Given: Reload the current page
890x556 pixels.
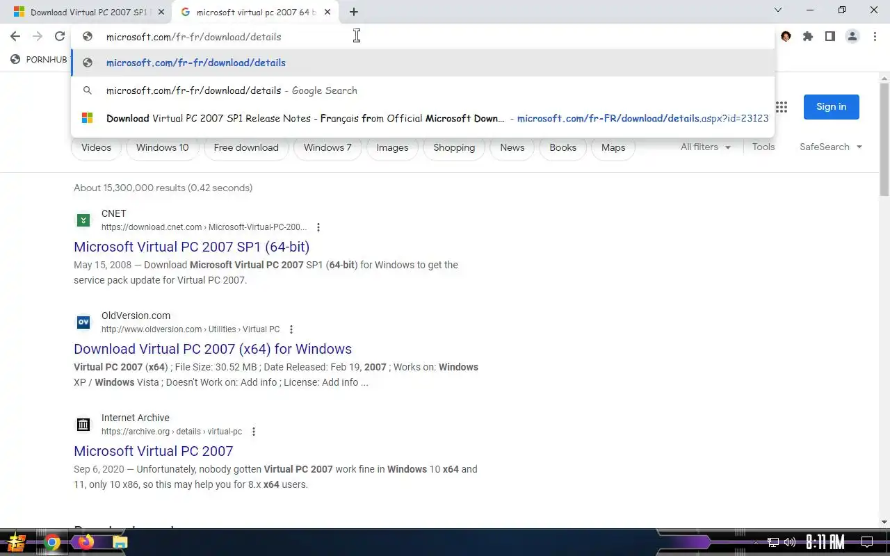Looking at the screenshot, I should (x=60, y=36).
